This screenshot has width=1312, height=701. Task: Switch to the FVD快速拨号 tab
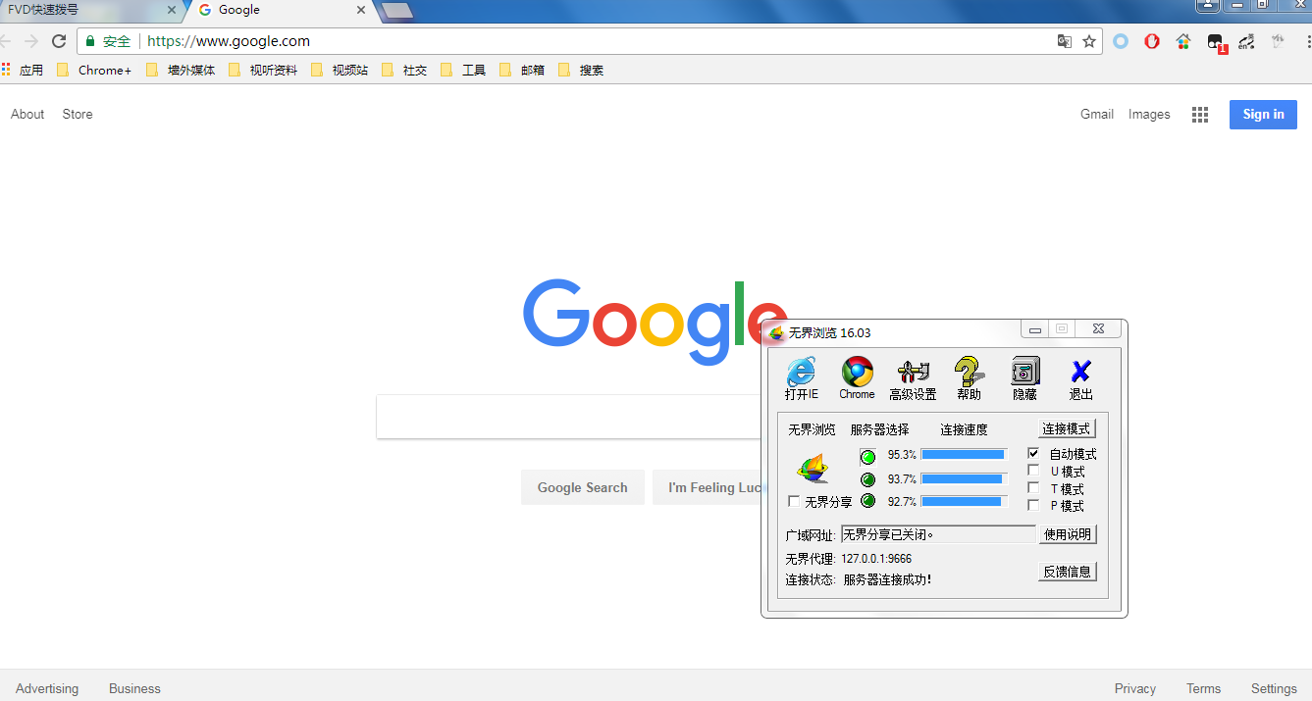(x=88, y=11)
